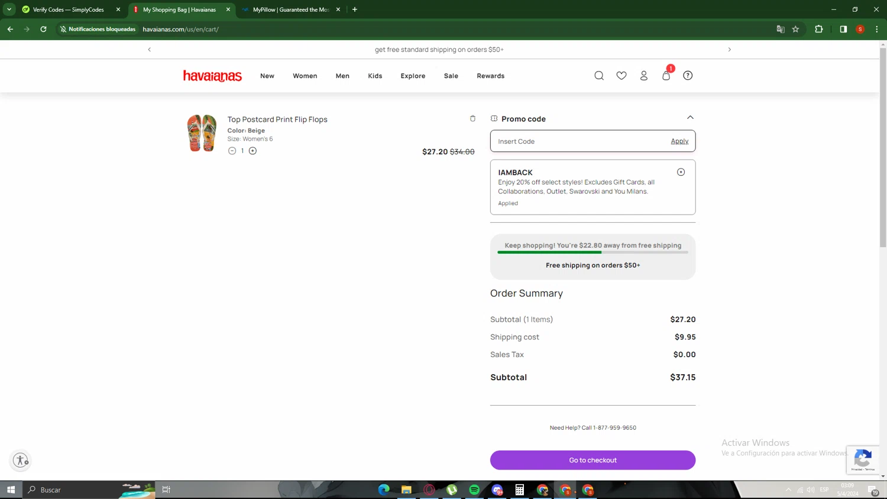Decrease item quantity with minus button
The height and width of the screenshot is (499, 887).
pos(232,151)
